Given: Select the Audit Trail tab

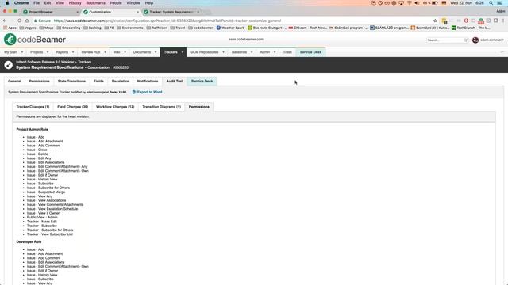Looking at the screenshot, I should point(175,81).
